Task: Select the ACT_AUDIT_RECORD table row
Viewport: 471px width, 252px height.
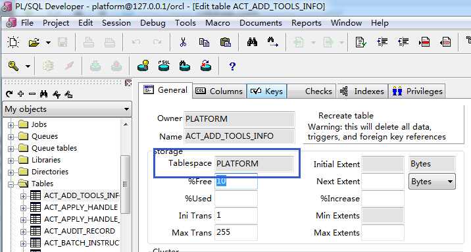Action: click(x=80, y=232)
